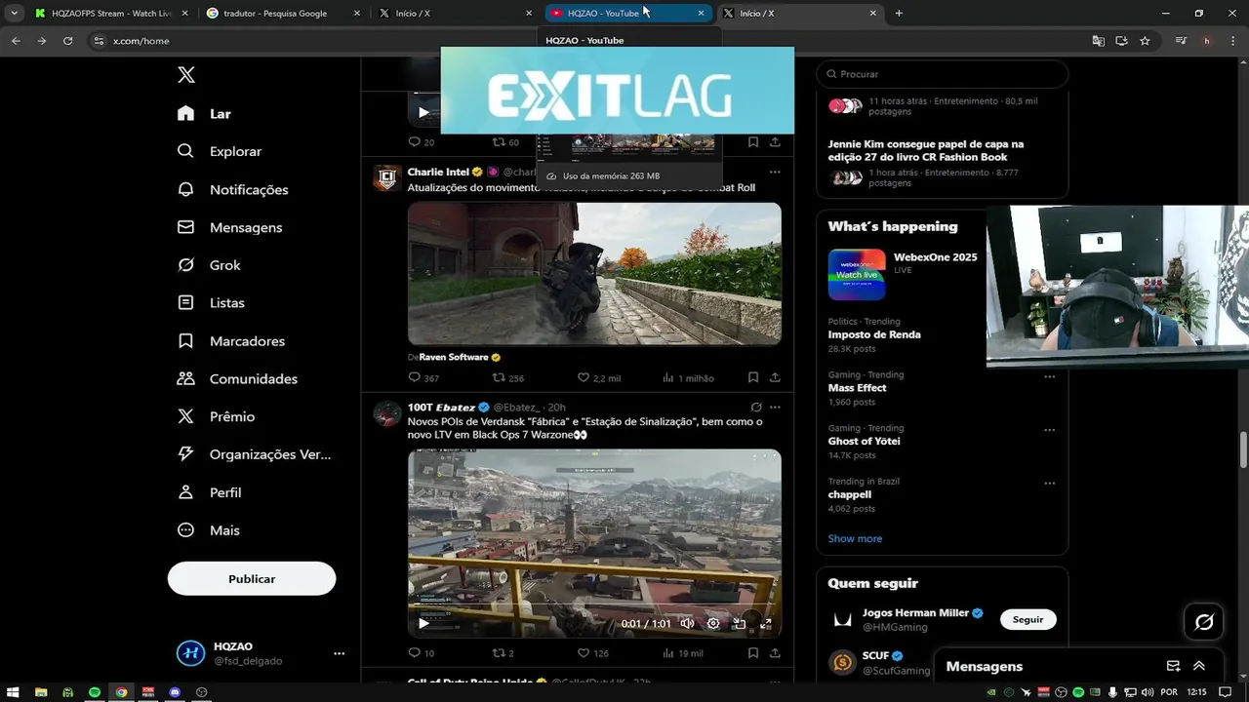This screenshot has height=702, width=1249.
Task: Open Mensagens in the left sidebar
Action: pos(229,227)
